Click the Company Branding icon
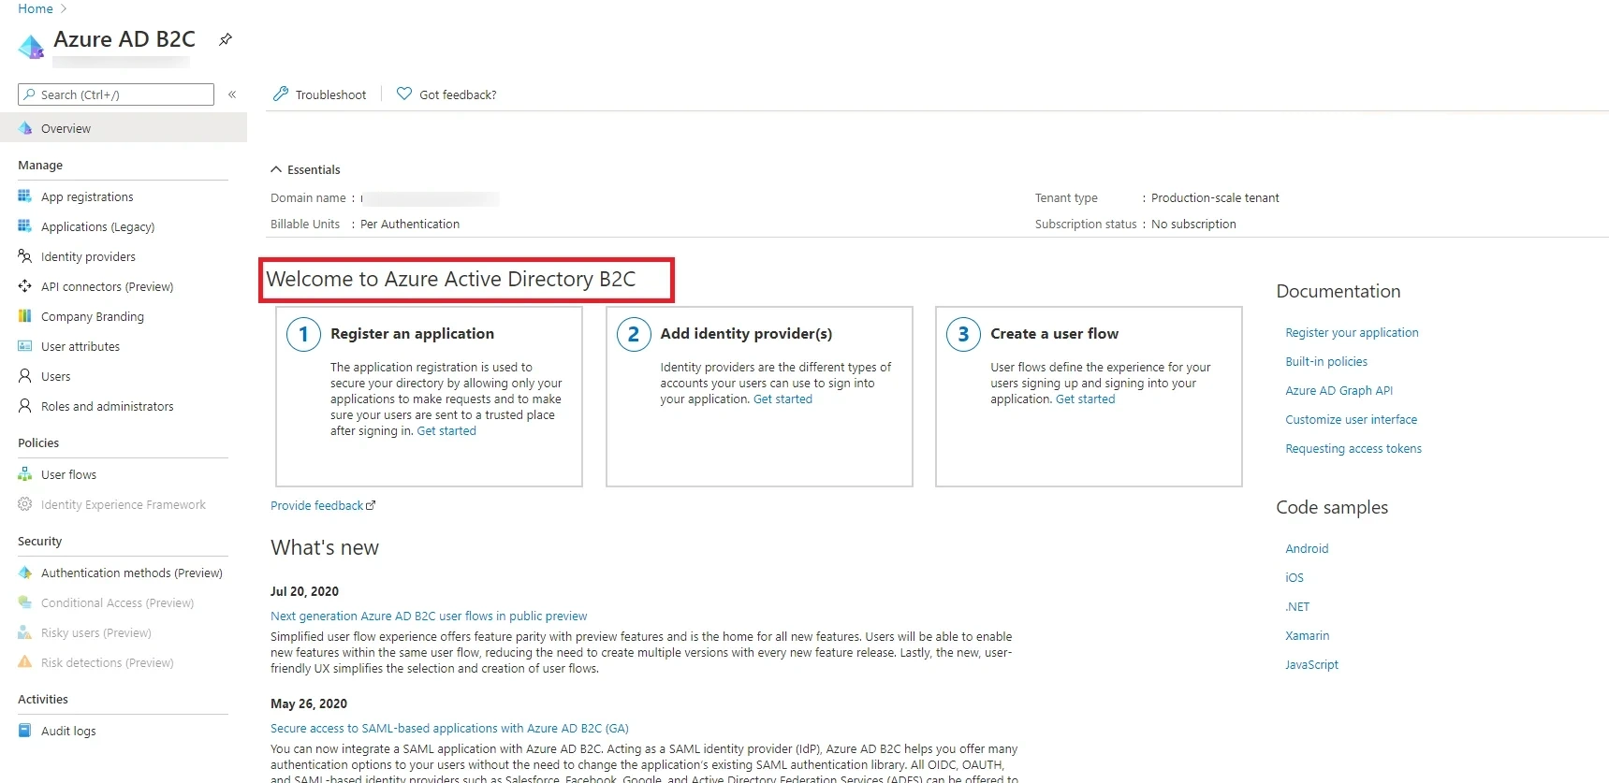1609x783 pixels. pos(25,316)
